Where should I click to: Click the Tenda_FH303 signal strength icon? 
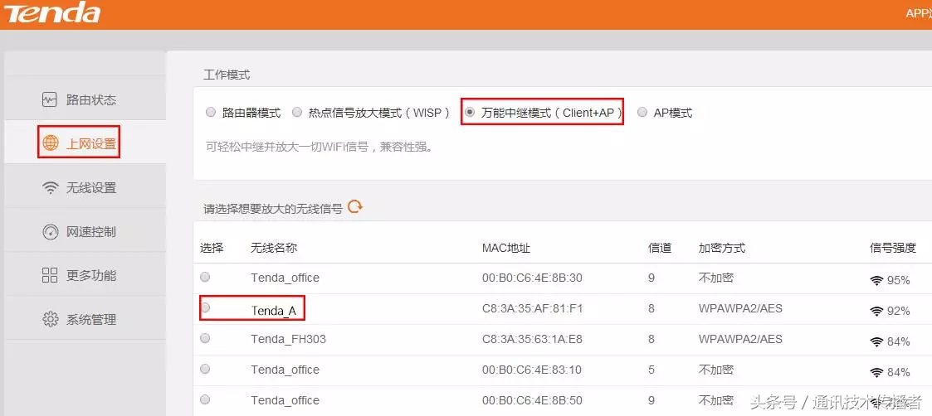(x=876, y=341)
